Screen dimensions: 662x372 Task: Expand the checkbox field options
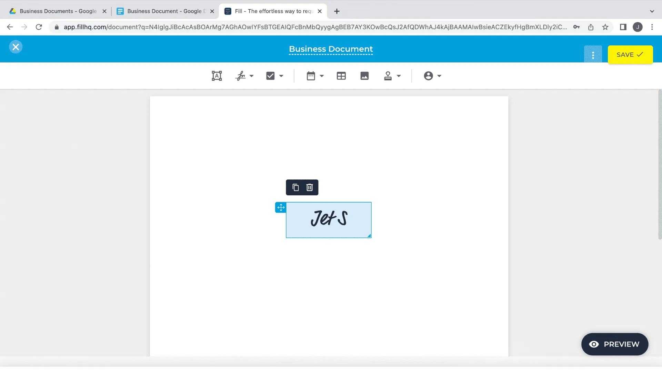pyautogui.click(x=281, y=76)
